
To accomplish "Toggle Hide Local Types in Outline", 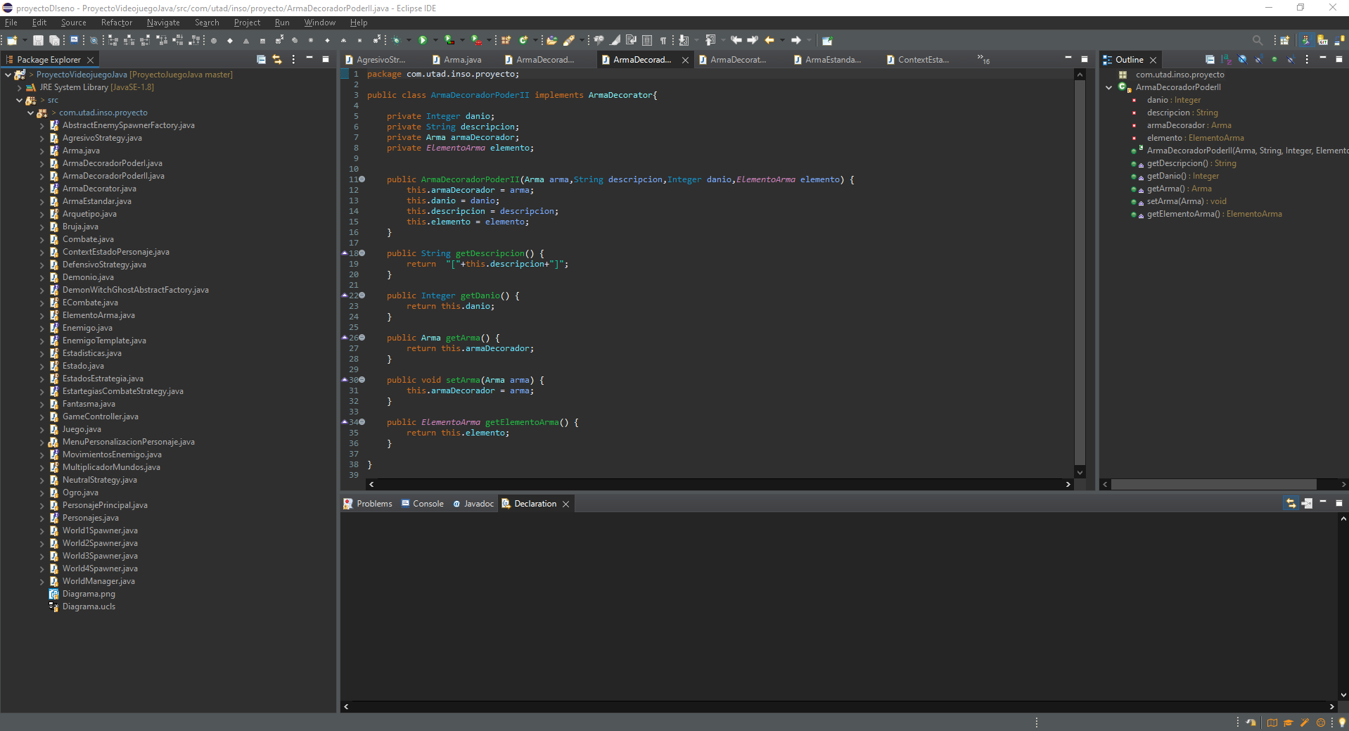I will click(1291, 60).
